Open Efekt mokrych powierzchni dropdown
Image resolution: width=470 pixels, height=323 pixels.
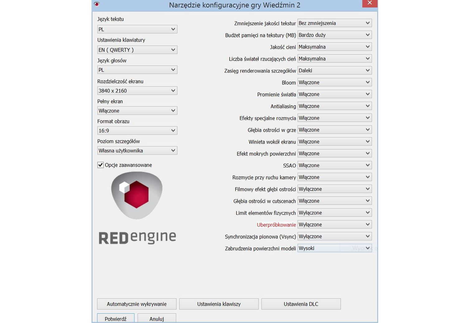click(x=335, y=153)
